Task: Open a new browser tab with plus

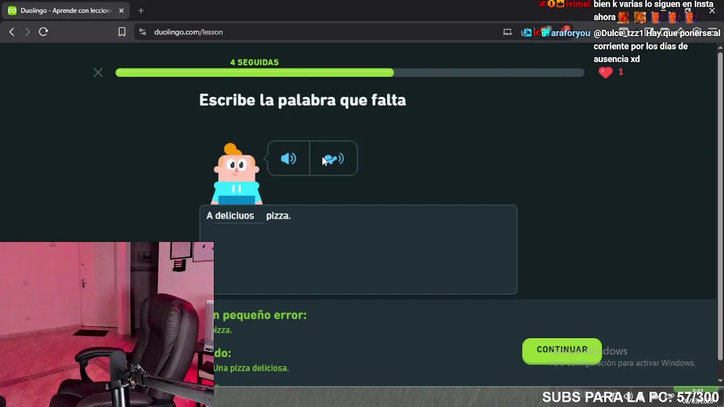Action: pyautogui.click(x=141, y=11)
